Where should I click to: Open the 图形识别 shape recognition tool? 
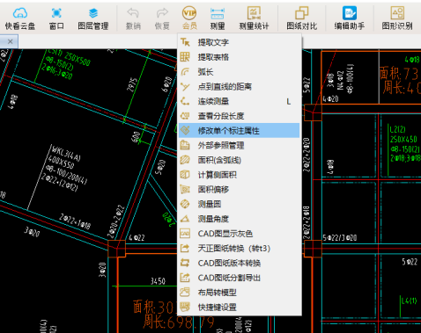[397, 13]
